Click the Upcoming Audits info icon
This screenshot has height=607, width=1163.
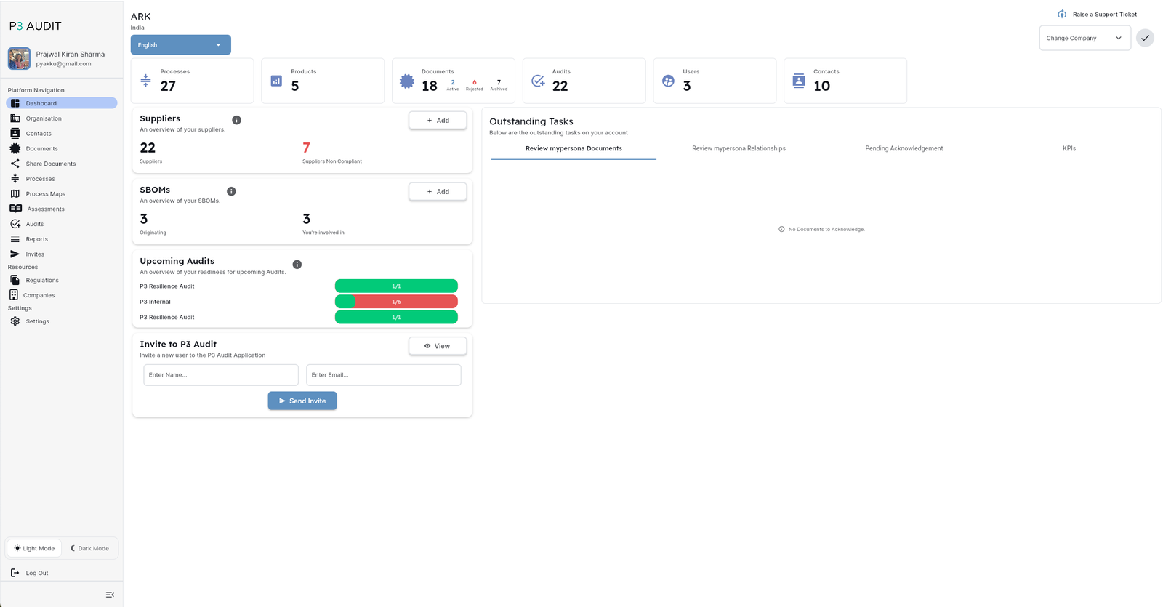(297, 265)
